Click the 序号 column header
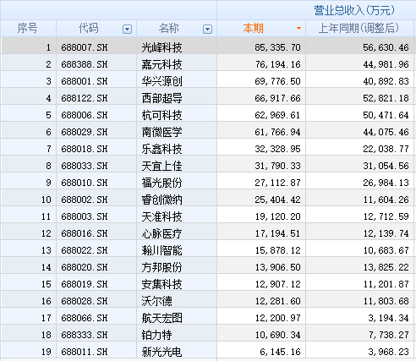 28,29
